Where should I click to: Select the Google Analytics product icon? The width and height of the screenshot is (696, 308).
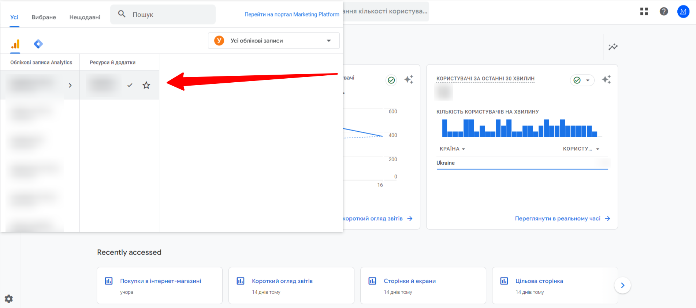[15, 44]
